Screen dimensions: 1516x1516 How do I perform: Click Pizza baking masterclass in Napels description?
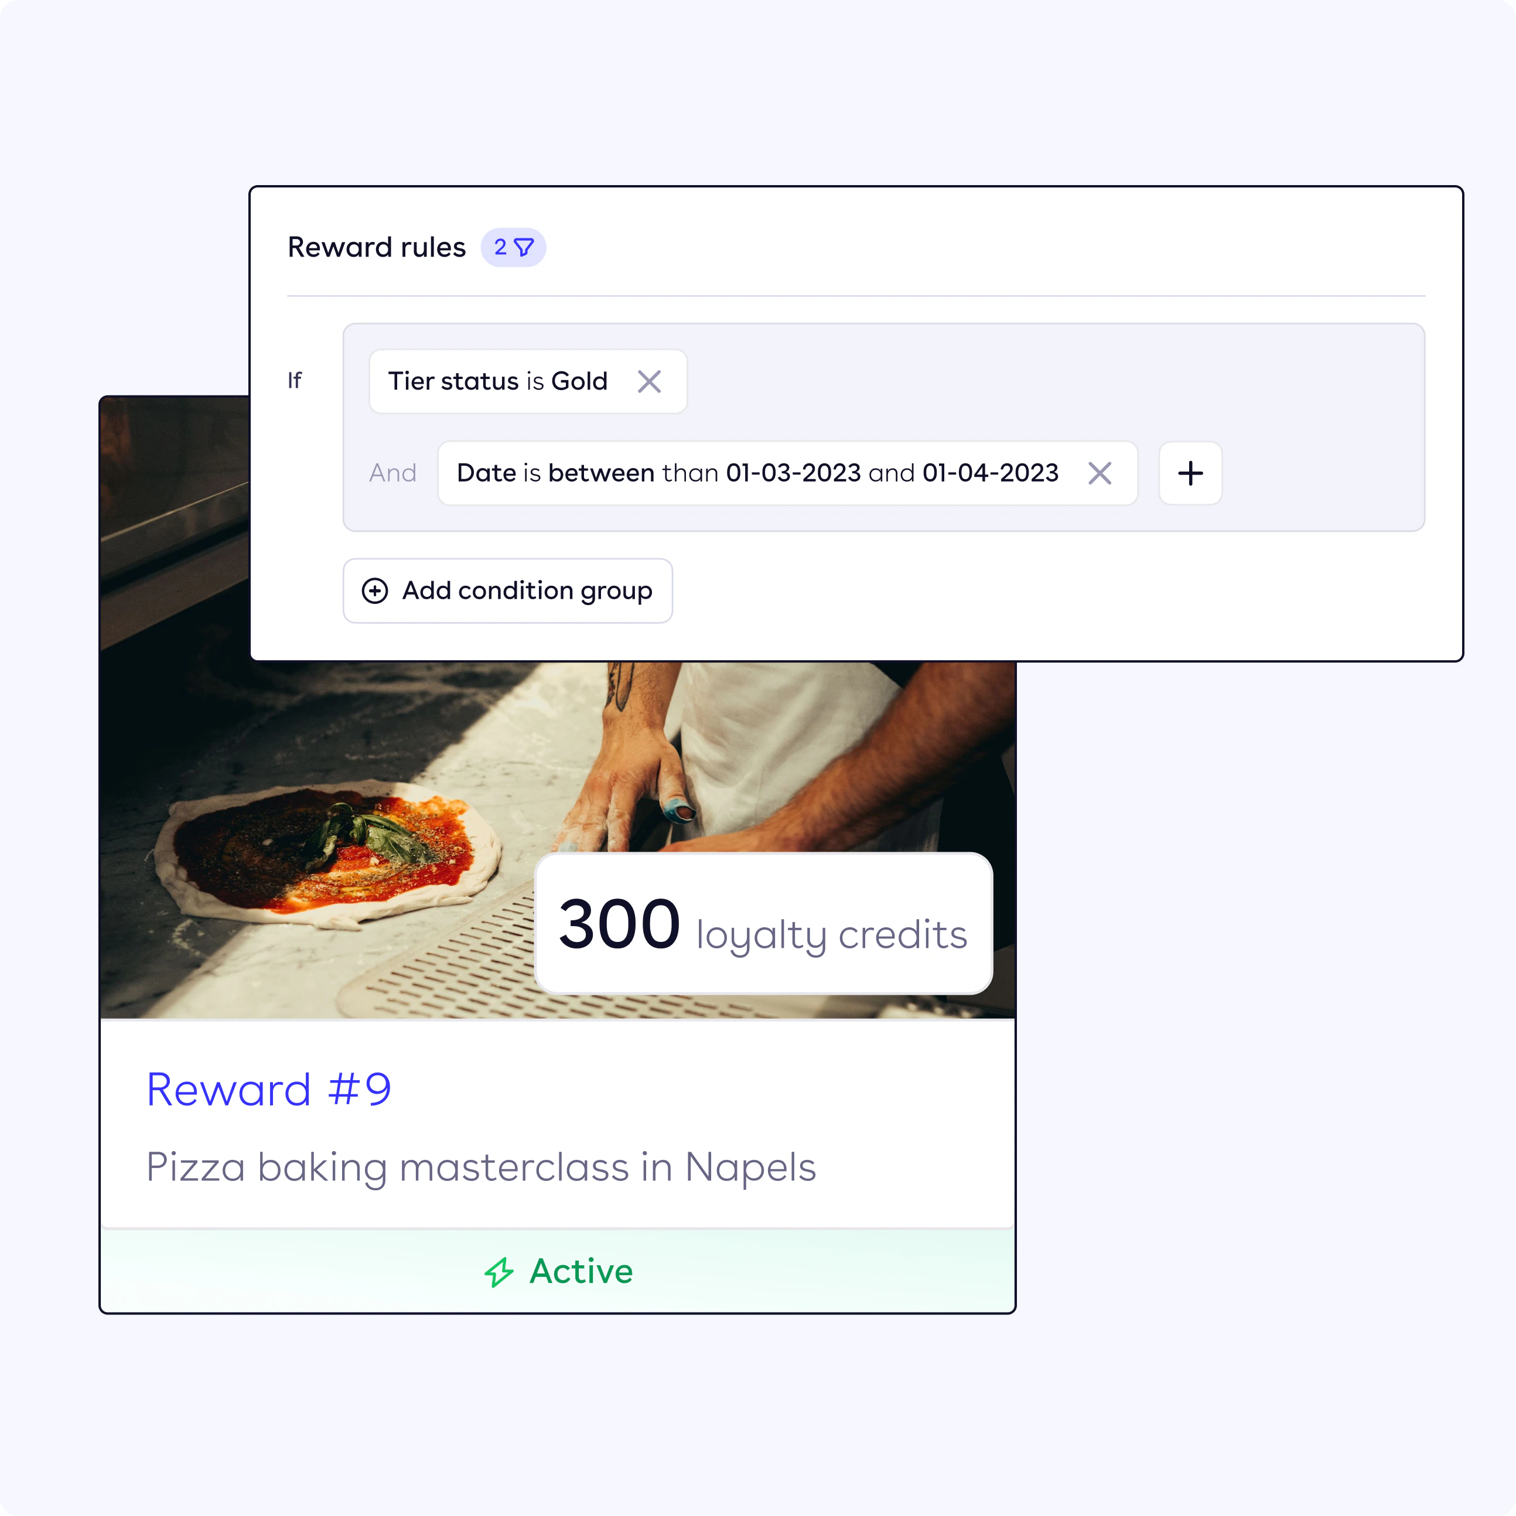481,1167
